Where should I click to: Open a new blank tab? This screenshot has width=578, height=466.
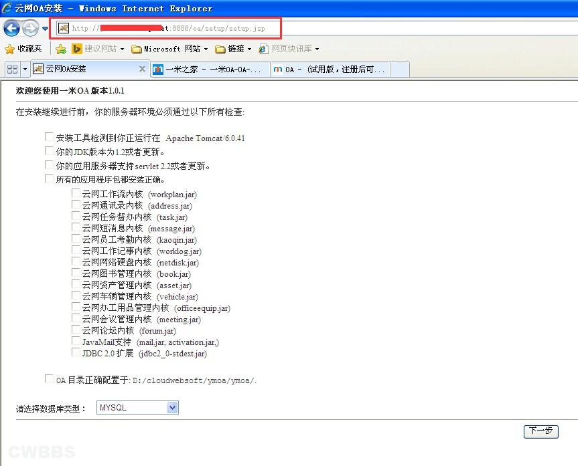(400, 70)
